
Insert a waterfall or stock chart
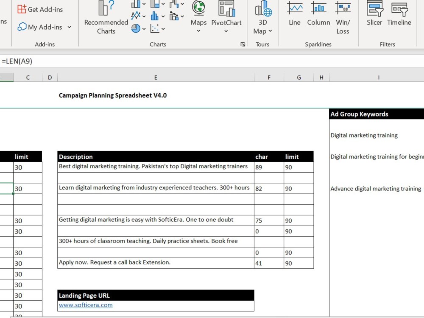(174, 4)
